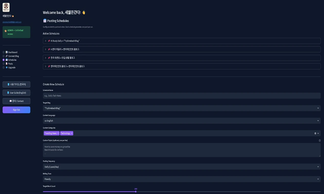The image size is (324, 194).
Task: Select the Dashboard radio button
Action: point(3,52)
